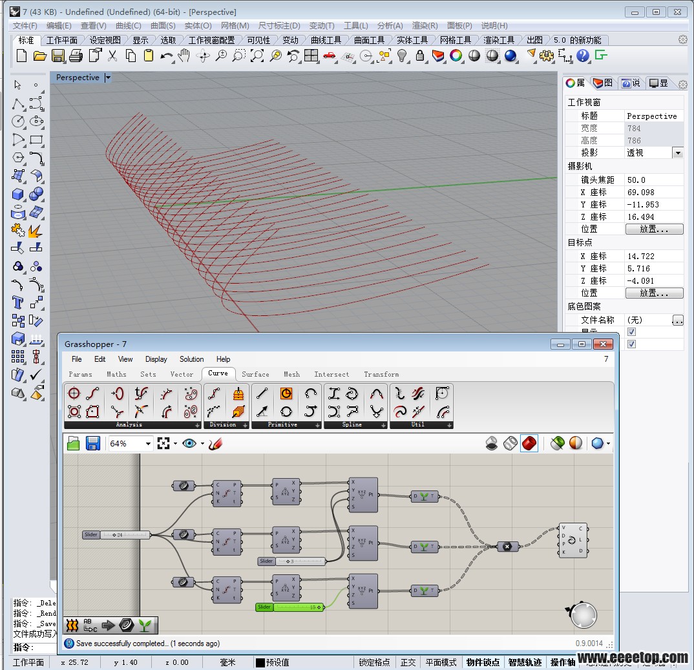Screen dimensions: 694x670
Task: Toggle 平面模式 in status bar
Action: click(441, 662)
